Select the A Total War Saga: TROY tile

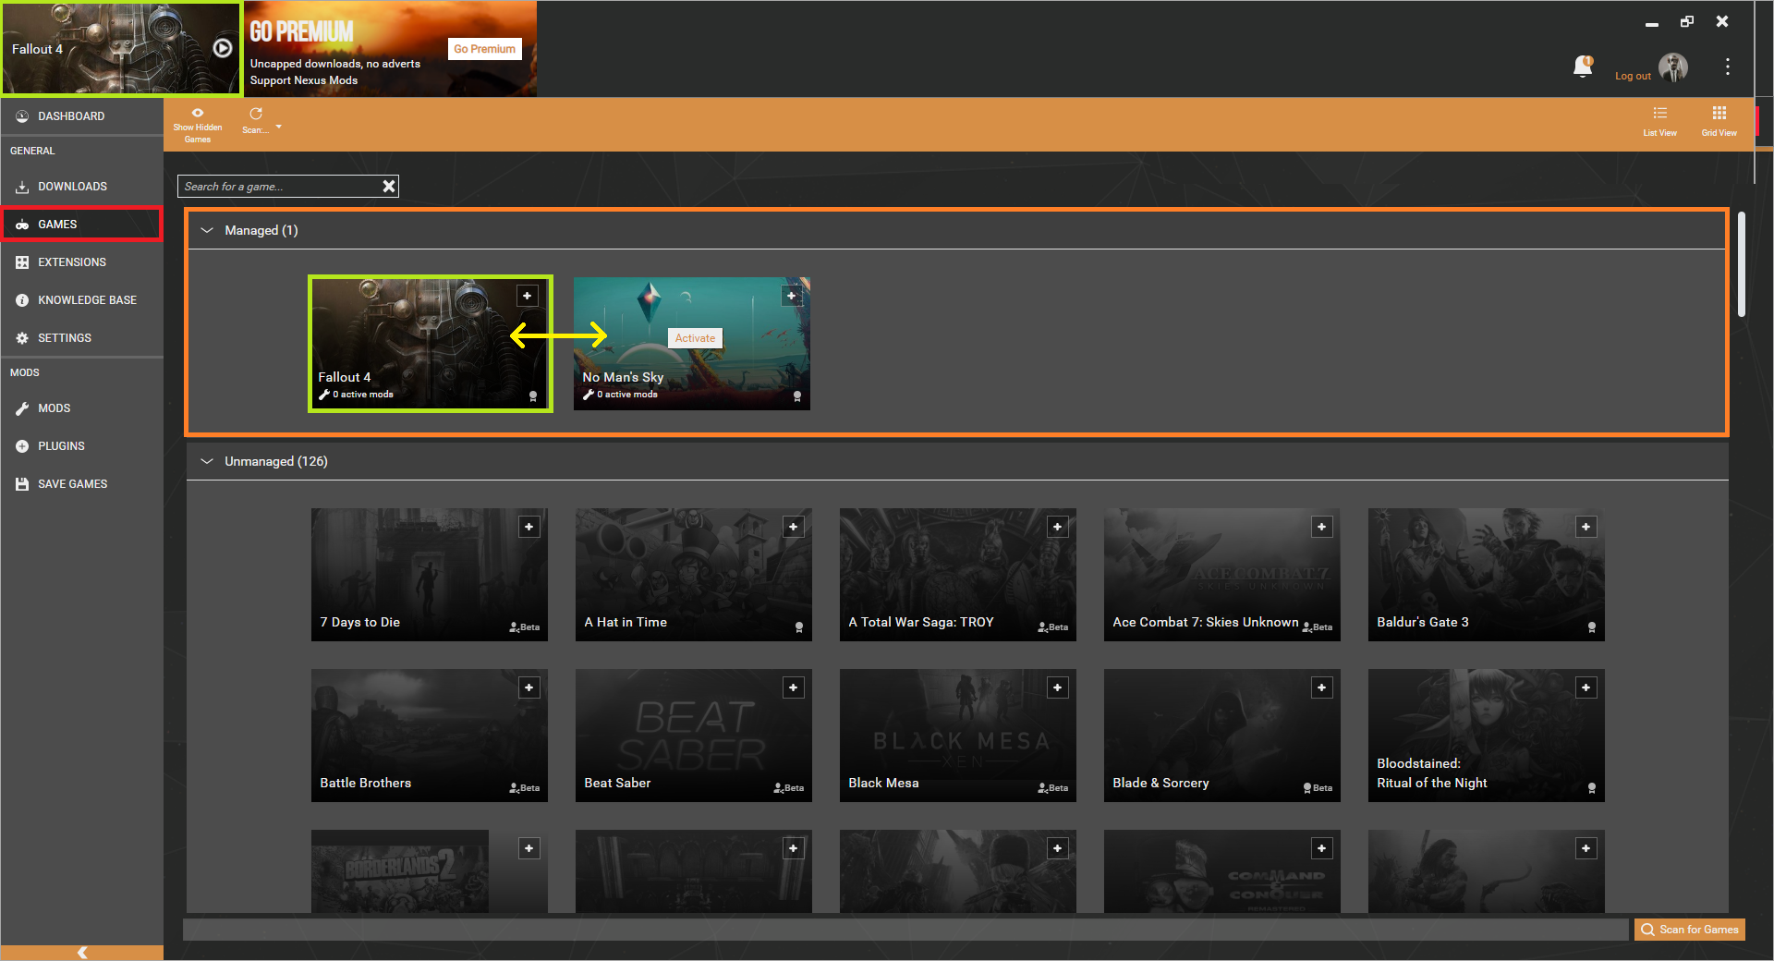pyautogui.click(x=958, y=575)
